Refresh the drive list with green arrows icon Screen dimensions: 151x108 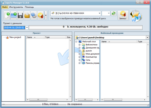(114, 13)
